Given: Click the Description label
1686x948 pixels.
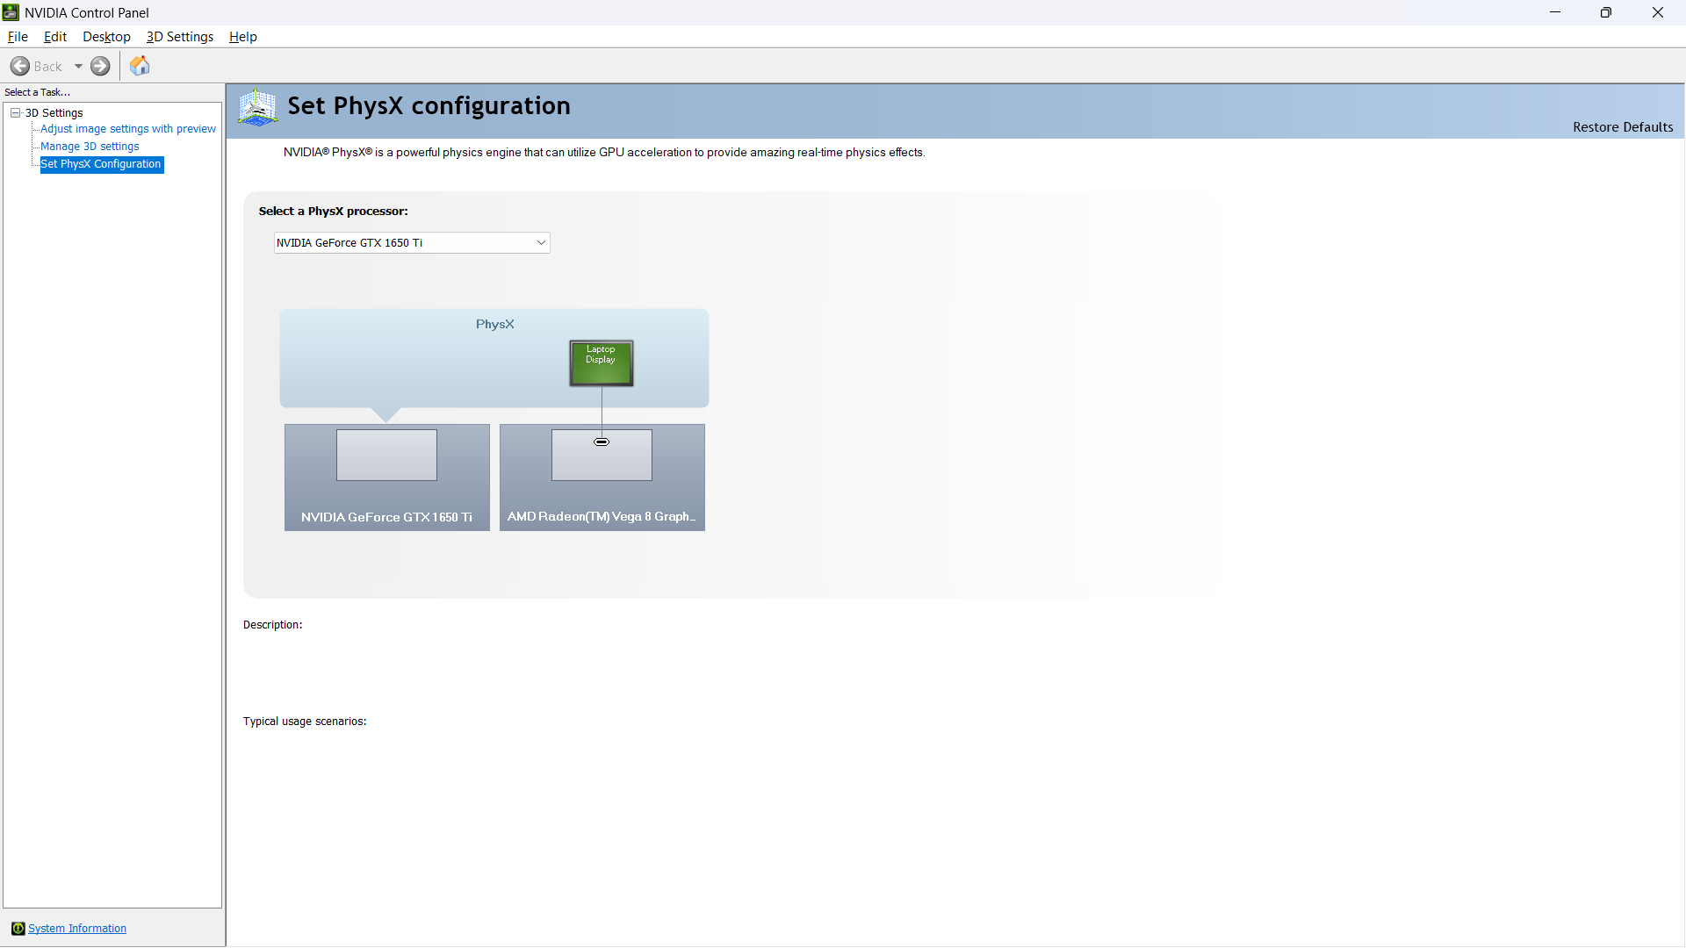Looking at the screenshot, I should (273, 625).
